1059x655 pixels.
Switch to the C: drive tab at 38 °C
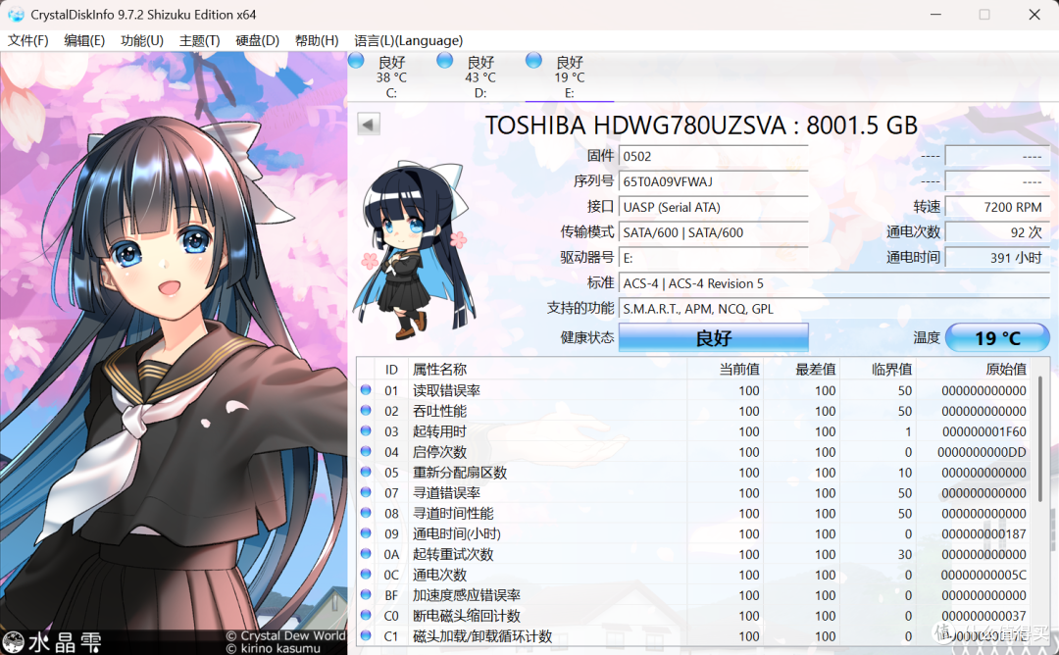pos(391,76)
